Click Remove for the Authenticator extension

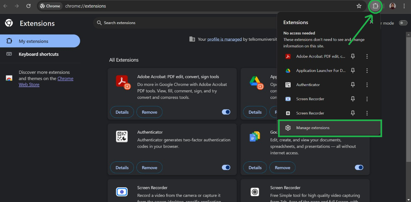[149, 168]
